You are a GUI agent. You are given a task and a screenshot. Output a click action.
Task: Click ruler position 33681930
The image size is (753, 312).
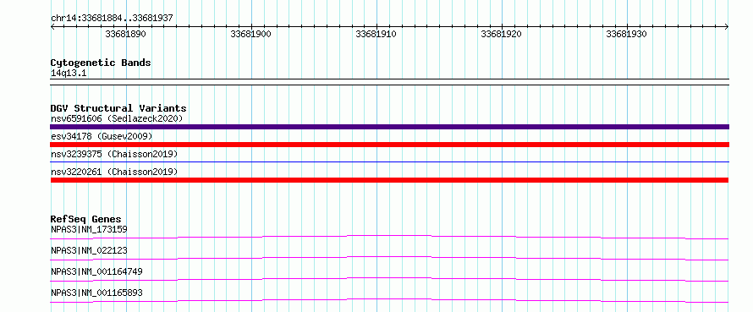pyautogui.click(x=626, y=34)
